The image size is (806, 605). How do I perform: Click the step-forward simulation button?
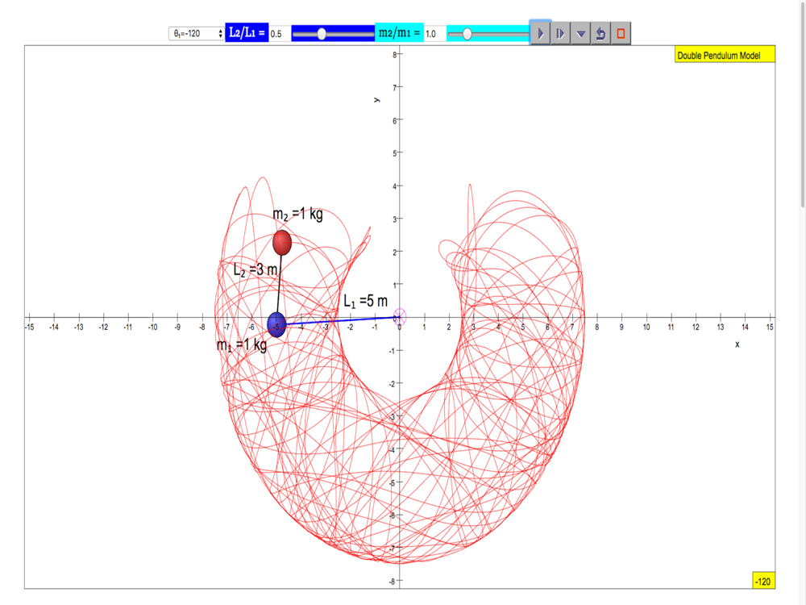pos(560,33)
